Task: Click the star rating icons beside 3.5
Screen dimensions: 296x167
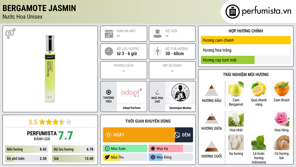Action: 55,122
